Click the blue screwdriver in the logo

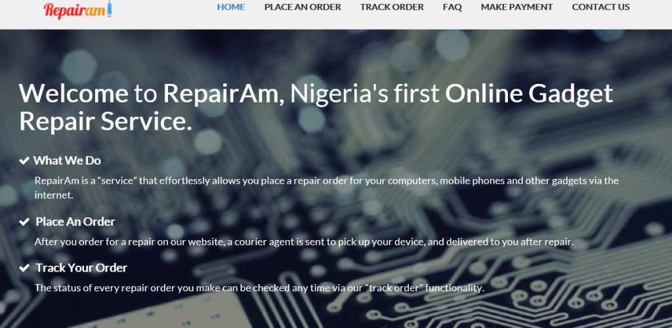click(x=110, y=9)
